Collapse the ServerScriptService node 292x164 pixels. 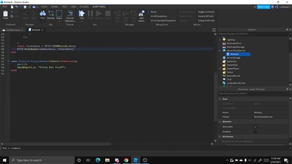(x=220, y=51)
